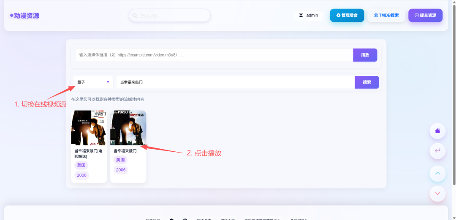Click the 动漫资源 site logo

[x=25, y=16]
